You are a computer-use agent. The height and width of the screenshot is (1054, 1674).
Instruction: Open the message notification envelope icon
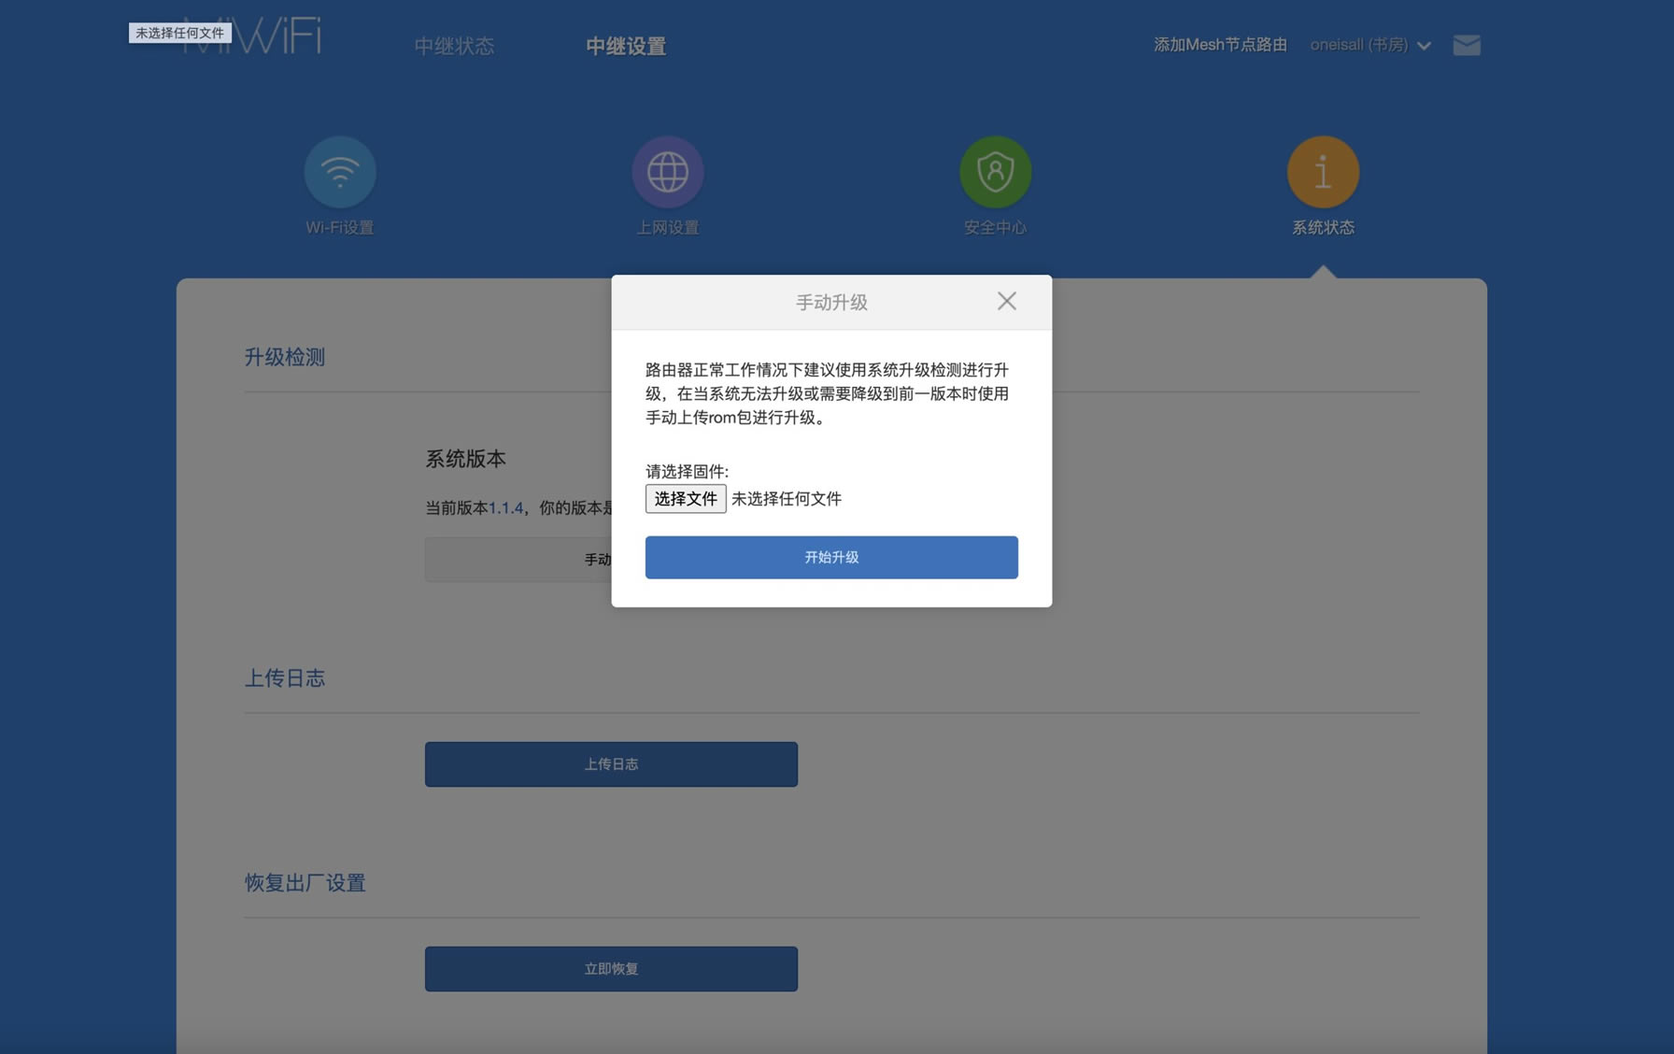[1466, 44]
